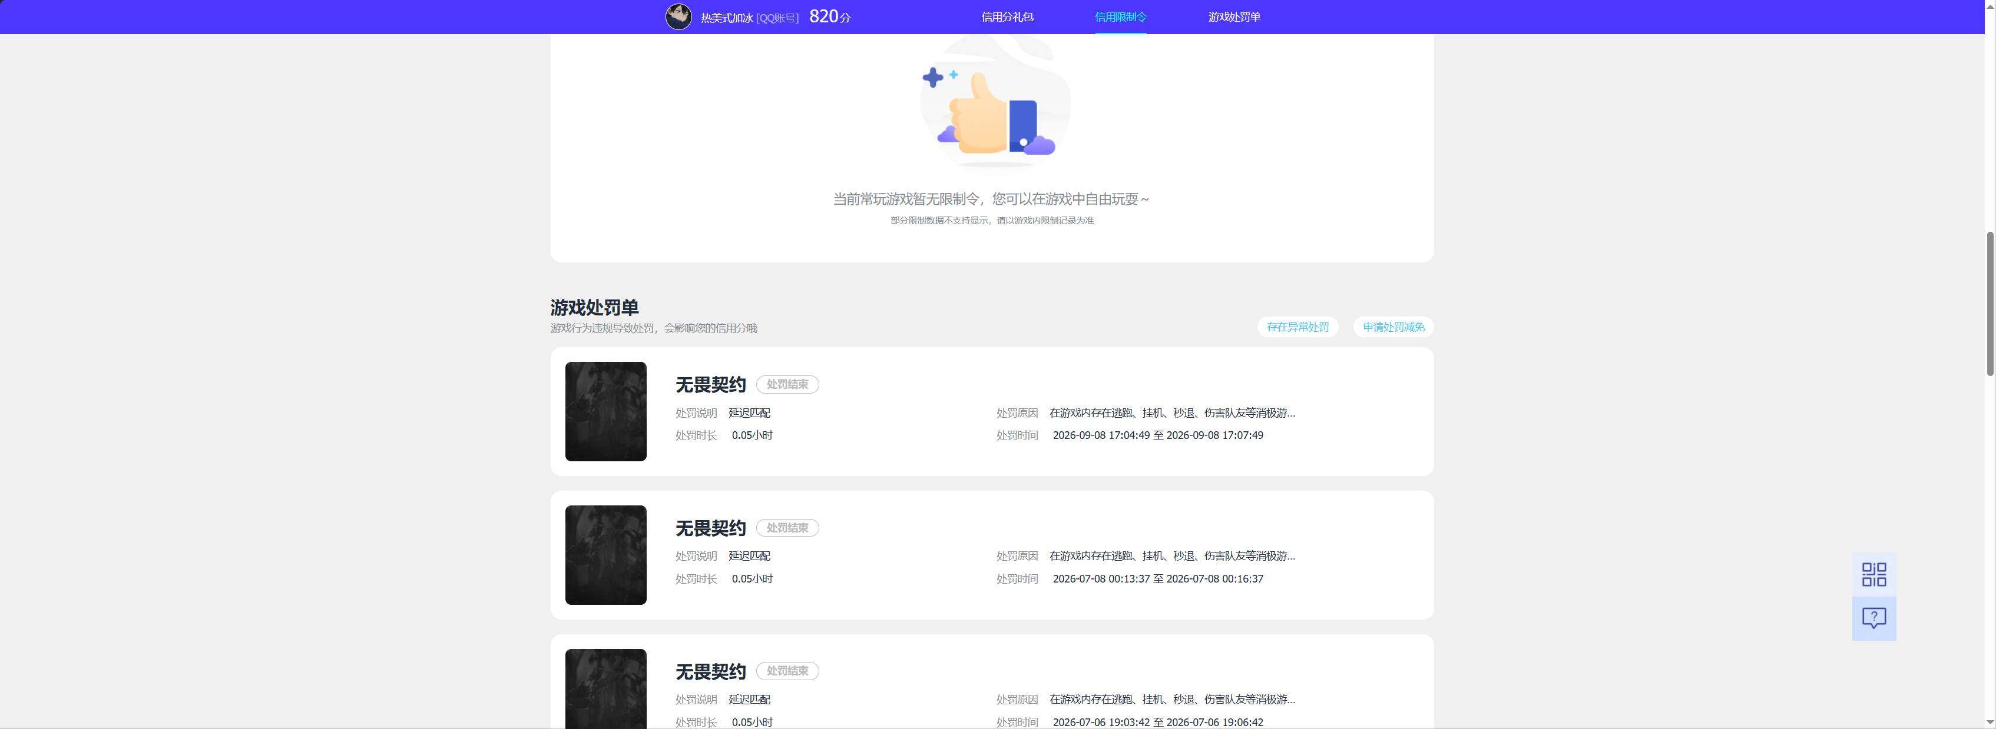Open game thumbnail of 2026-07-08 penalty
Viewport: 1996px width, 729px height.
[x=605, y=555]
